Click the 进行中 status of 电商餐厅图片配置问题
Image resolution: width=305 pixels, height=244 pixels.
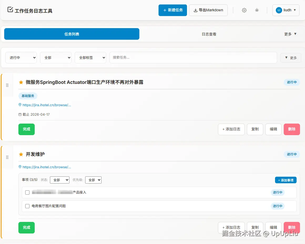click(278, 206)
